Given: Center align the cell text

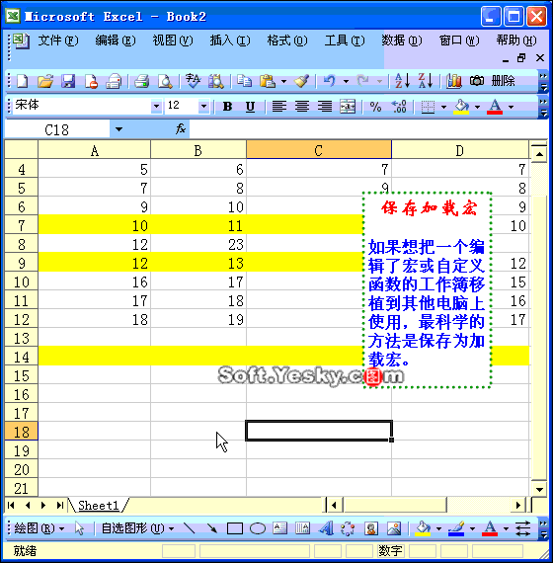Looking at the screenshot, I should tap(302, 107).
